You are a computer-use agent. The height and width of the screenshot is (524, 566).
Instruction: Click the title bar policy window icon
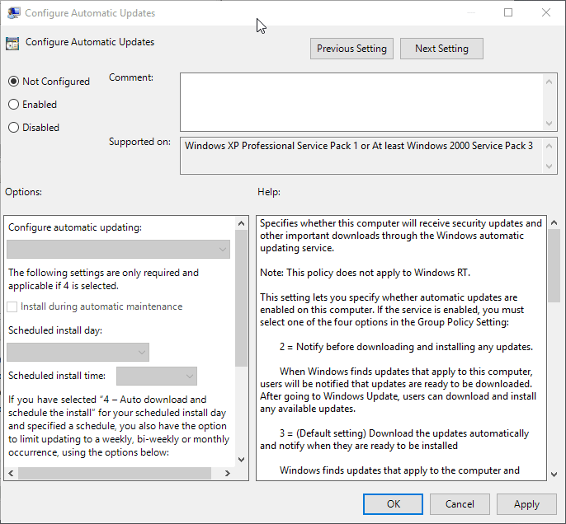pyautogui.click(x=13, y=13)
